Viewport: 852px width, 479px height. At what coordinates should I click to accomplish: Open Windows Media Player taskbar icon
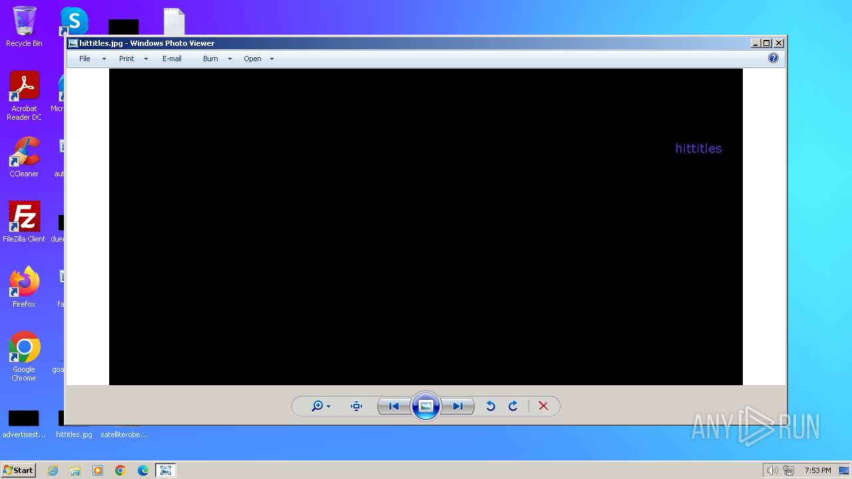point(98,470)
